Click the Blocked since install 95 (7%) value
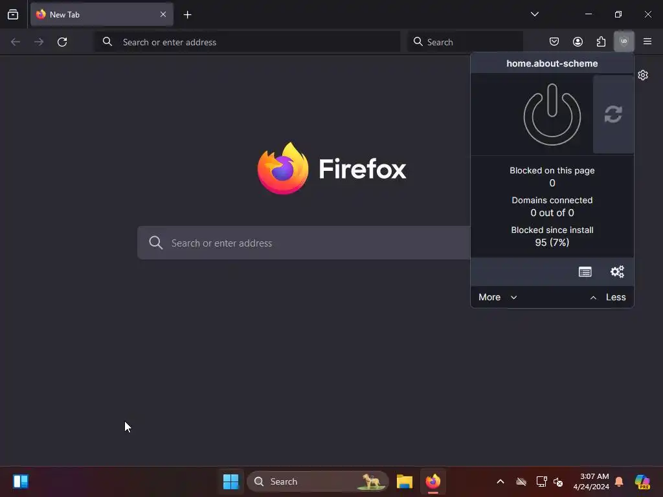Viewport: 663px width, 497px height. coord(552,242)
